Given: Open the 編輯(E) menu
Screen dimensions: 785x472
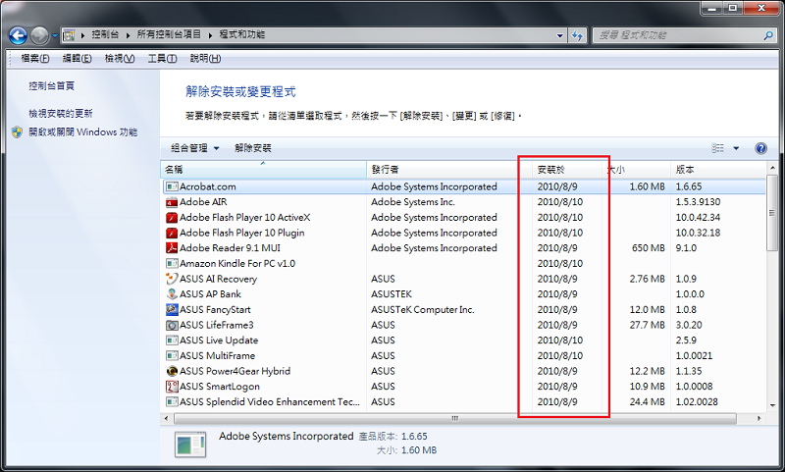Looking at the screenshot, I should [x=77, y=59].
